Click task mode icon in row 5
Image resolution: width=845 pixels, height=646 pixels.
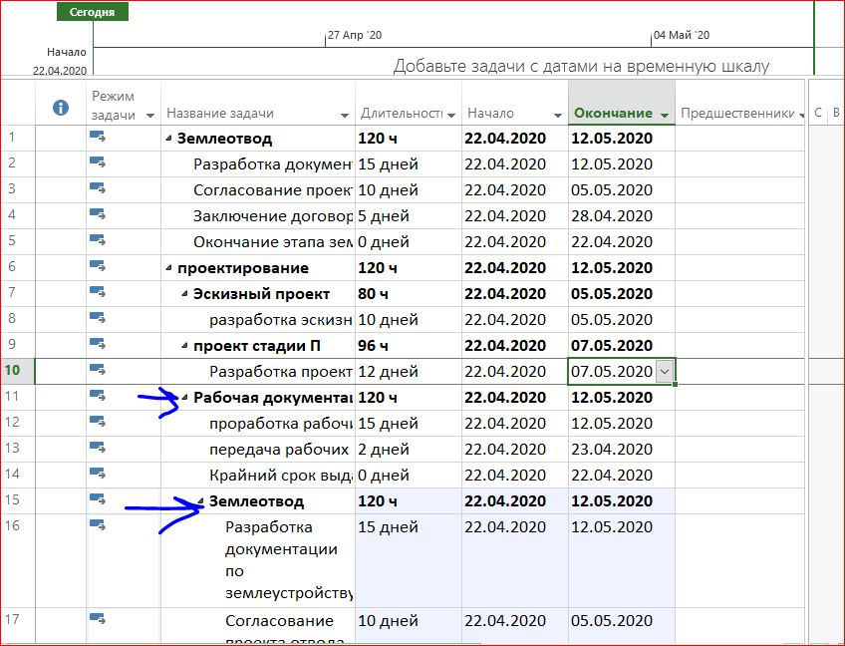tap(98, 241)
